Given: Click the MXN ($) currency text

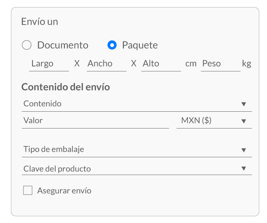Looking at the screenshot, I should (196, 120).
